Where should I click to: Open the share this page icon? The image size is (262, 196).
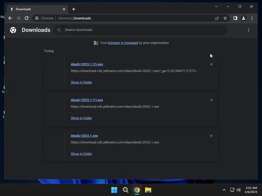[x=217, y=18]
